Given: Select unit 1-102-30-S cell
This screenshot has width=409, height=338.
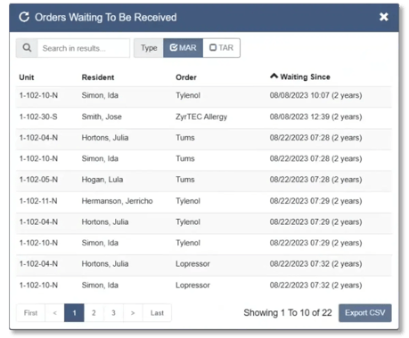Looking at the screenshot, I should [x=38, y=117].
